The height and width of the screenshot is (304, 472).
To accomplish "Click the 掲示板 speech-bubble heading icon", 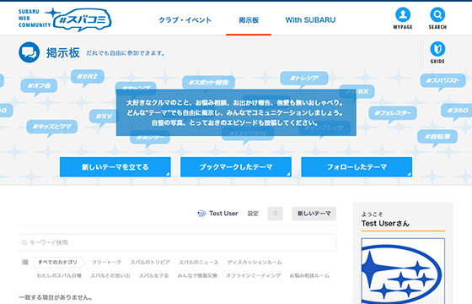I will 29,52.
